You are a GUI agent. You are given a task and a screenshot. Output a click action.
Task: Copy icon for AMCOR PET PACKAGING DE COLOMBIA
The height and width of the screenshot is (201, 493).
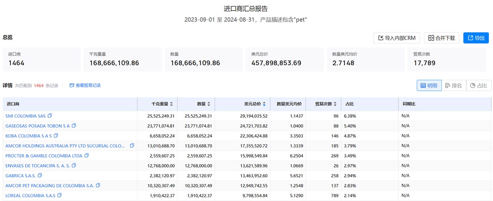[98, 186]
